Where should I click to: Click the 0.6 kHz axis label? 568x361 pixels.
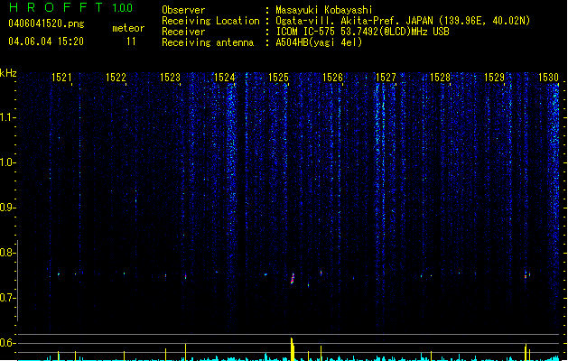[x=7, y=343]
